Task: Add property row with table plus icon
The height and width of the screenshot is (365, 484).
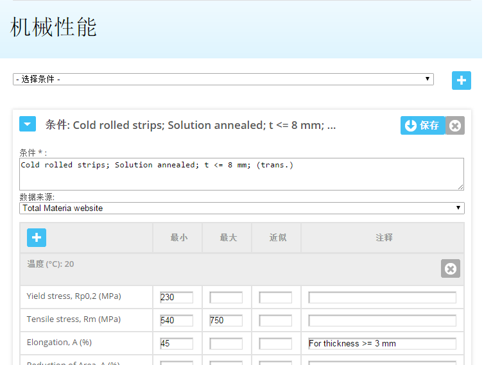Action: coord(37,237)
